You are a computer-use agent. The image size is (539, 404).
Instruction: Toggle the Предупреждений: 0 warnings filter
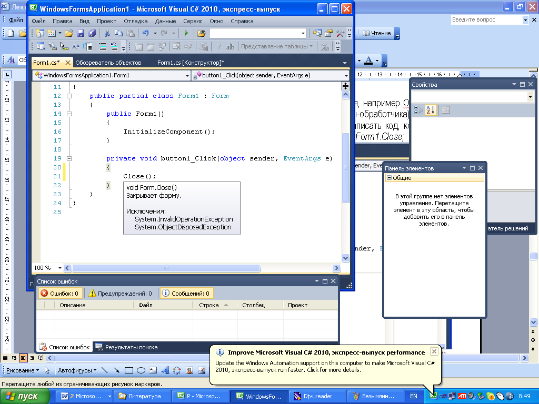(x=121, y=294)
